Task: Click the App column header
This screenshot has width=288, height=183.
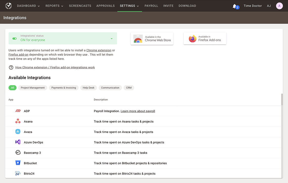Action: pos(11,100)
